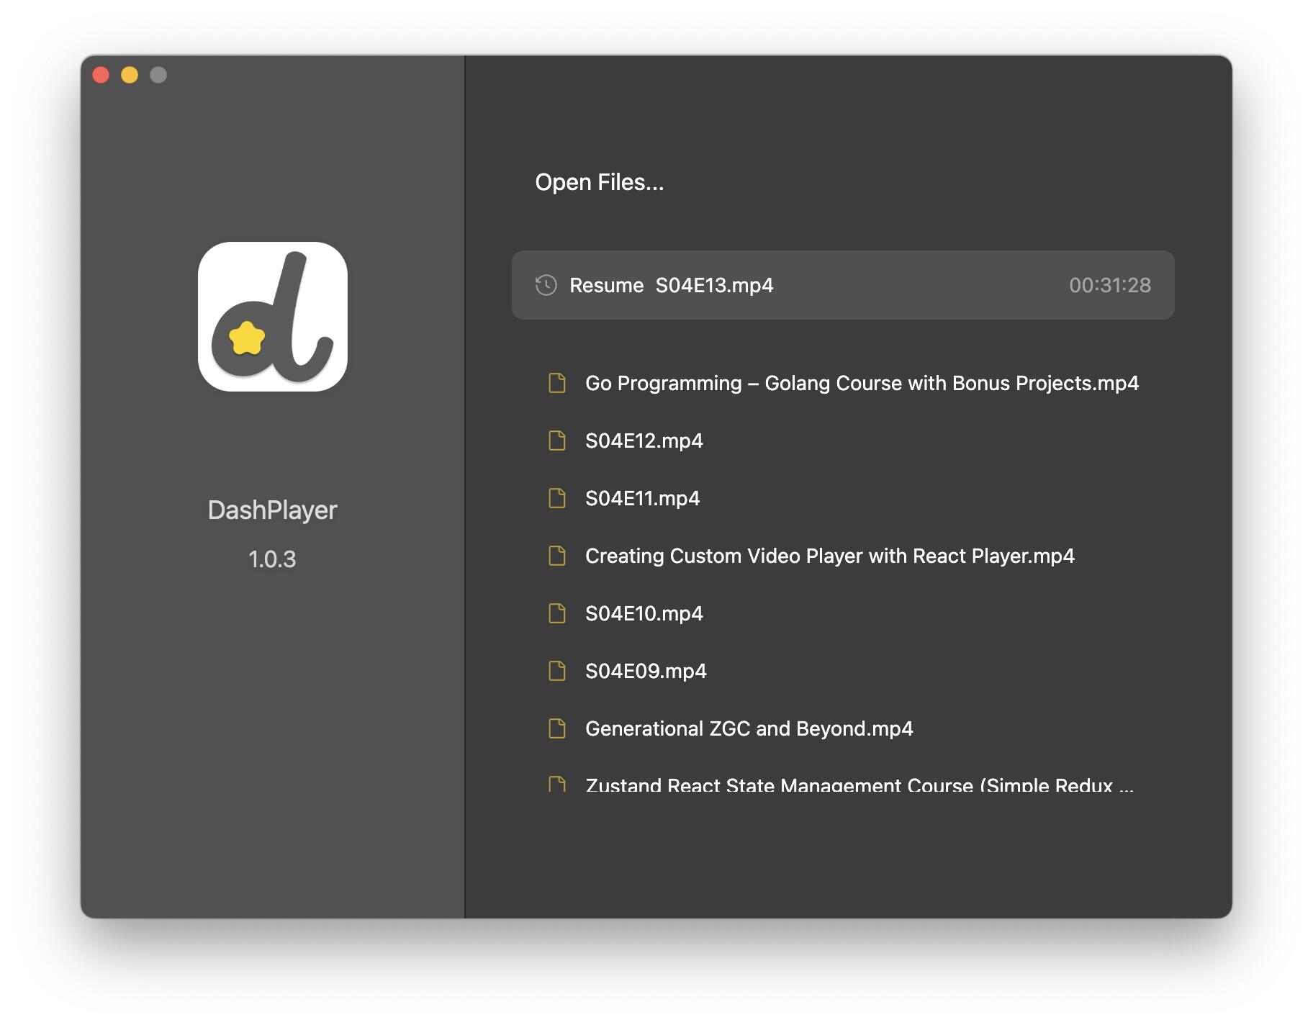This screenshot has width=1313, height=1025.
Task: Click the 00:31:28 resume timestamp
Action: pyautogui.click(x=1109, y=285)
